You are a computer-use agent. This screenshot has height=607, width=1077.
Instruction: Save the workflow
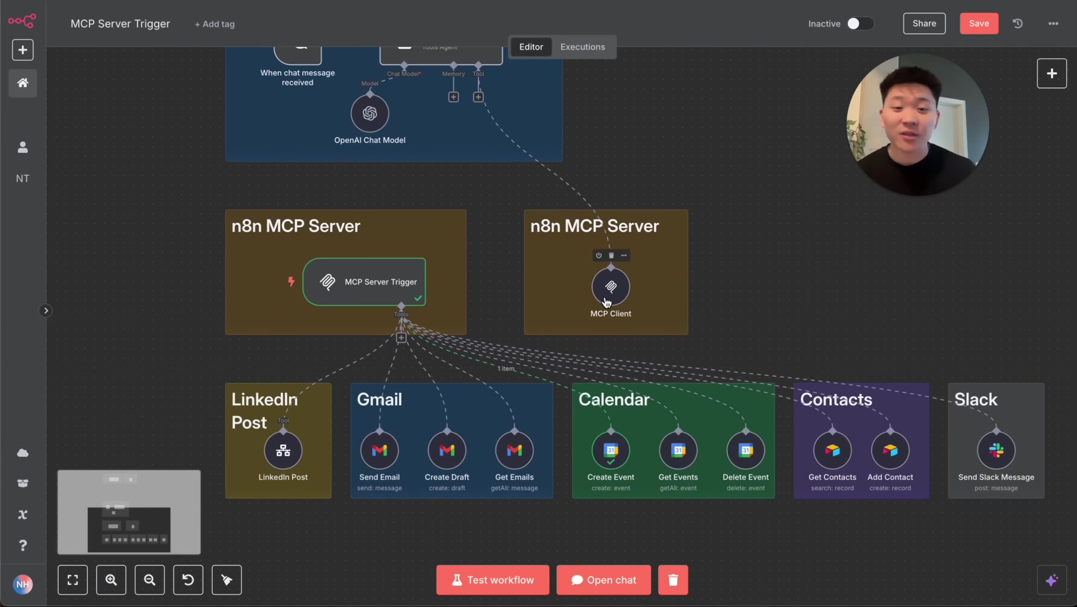(979, 24)
